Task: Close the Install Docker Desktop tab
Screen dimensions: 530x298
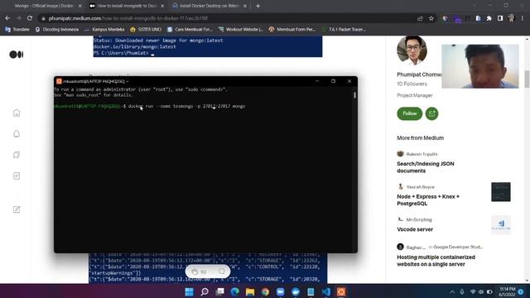Action: 245,6
